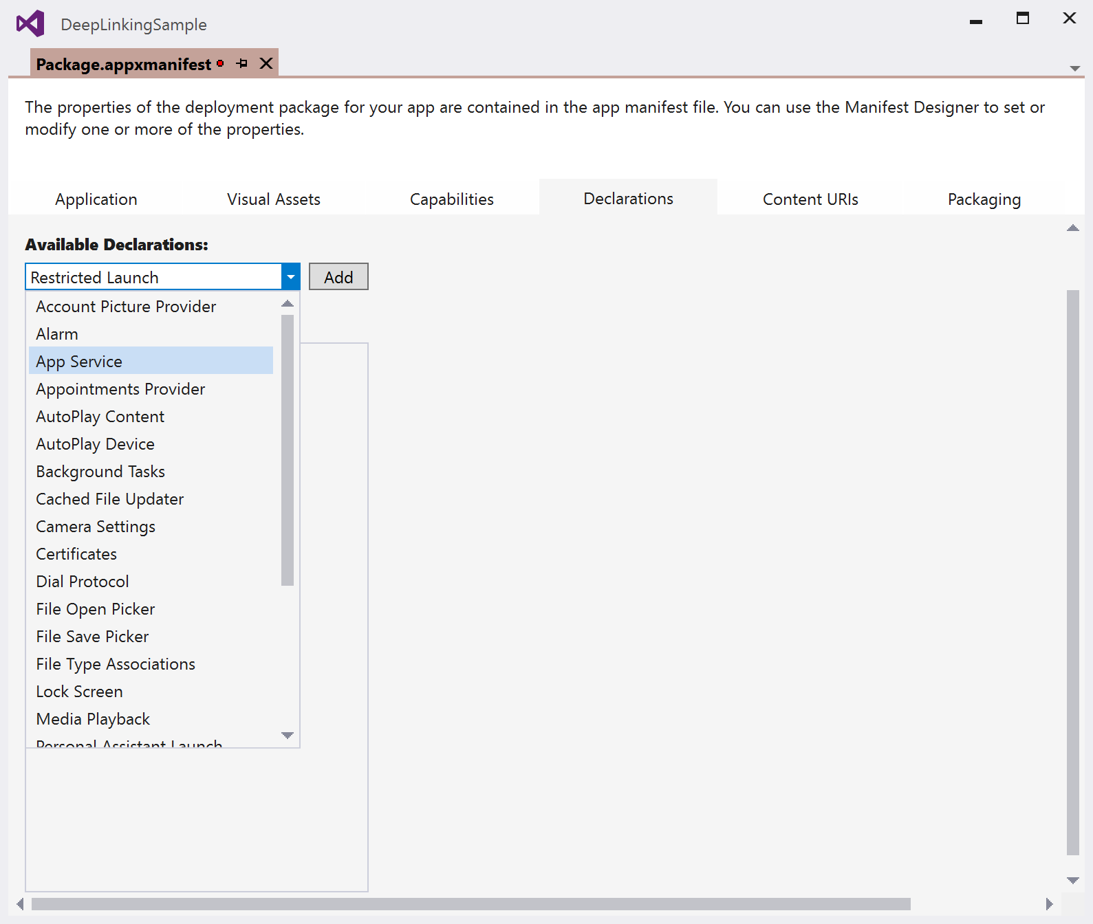Switch to the Application tab
The height and width of the screenshot is (924, 1093).
(96, 199)
